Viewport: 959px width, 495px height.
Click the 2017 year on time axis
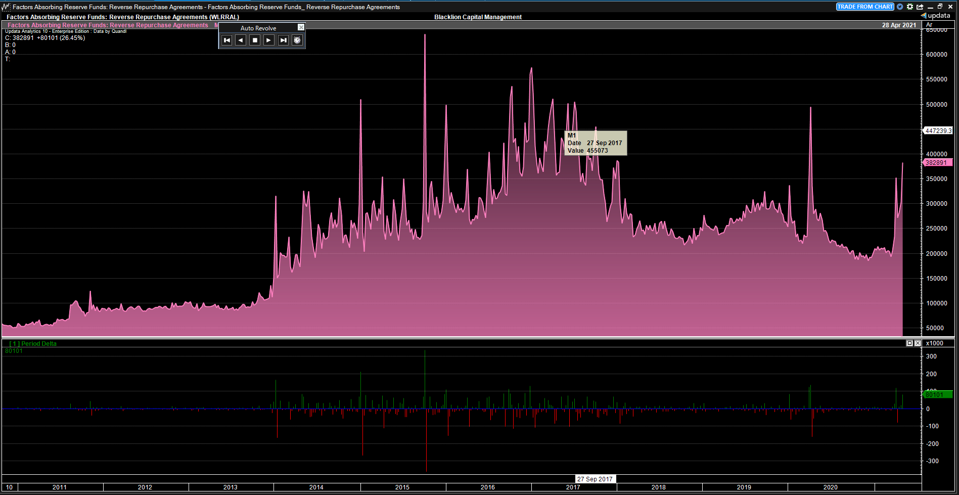(573, 487)
